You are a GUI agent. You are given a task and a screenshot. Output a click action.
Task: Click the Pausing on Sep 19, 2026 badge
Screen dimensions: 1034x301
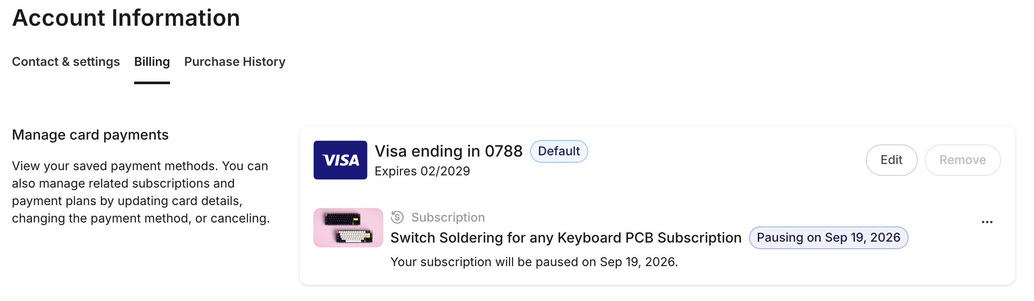click(x=829, y=238)
